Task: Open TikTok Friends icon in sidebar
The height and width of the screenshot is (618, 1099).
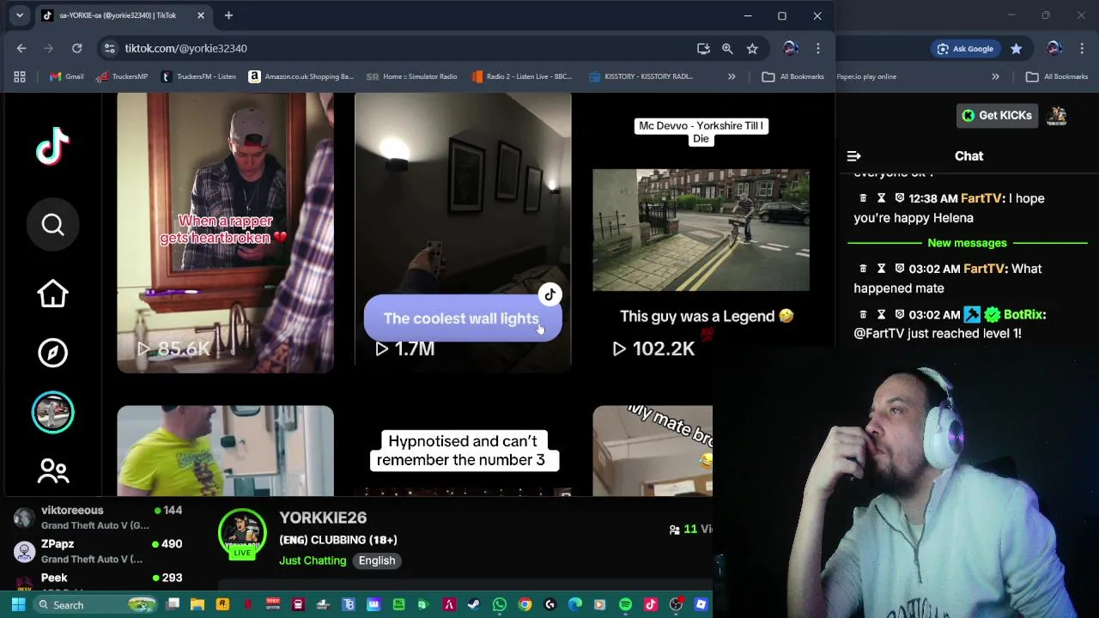Action: coord(52,470)
